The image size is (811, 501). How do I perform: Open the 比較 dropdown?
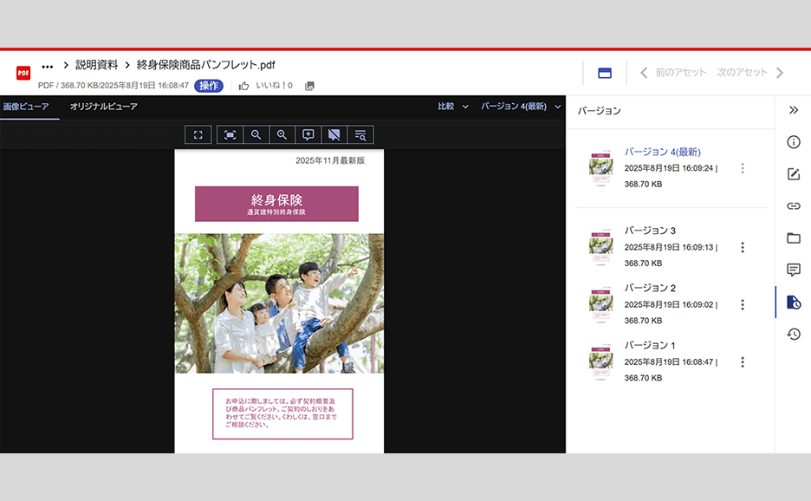[450, 105]
